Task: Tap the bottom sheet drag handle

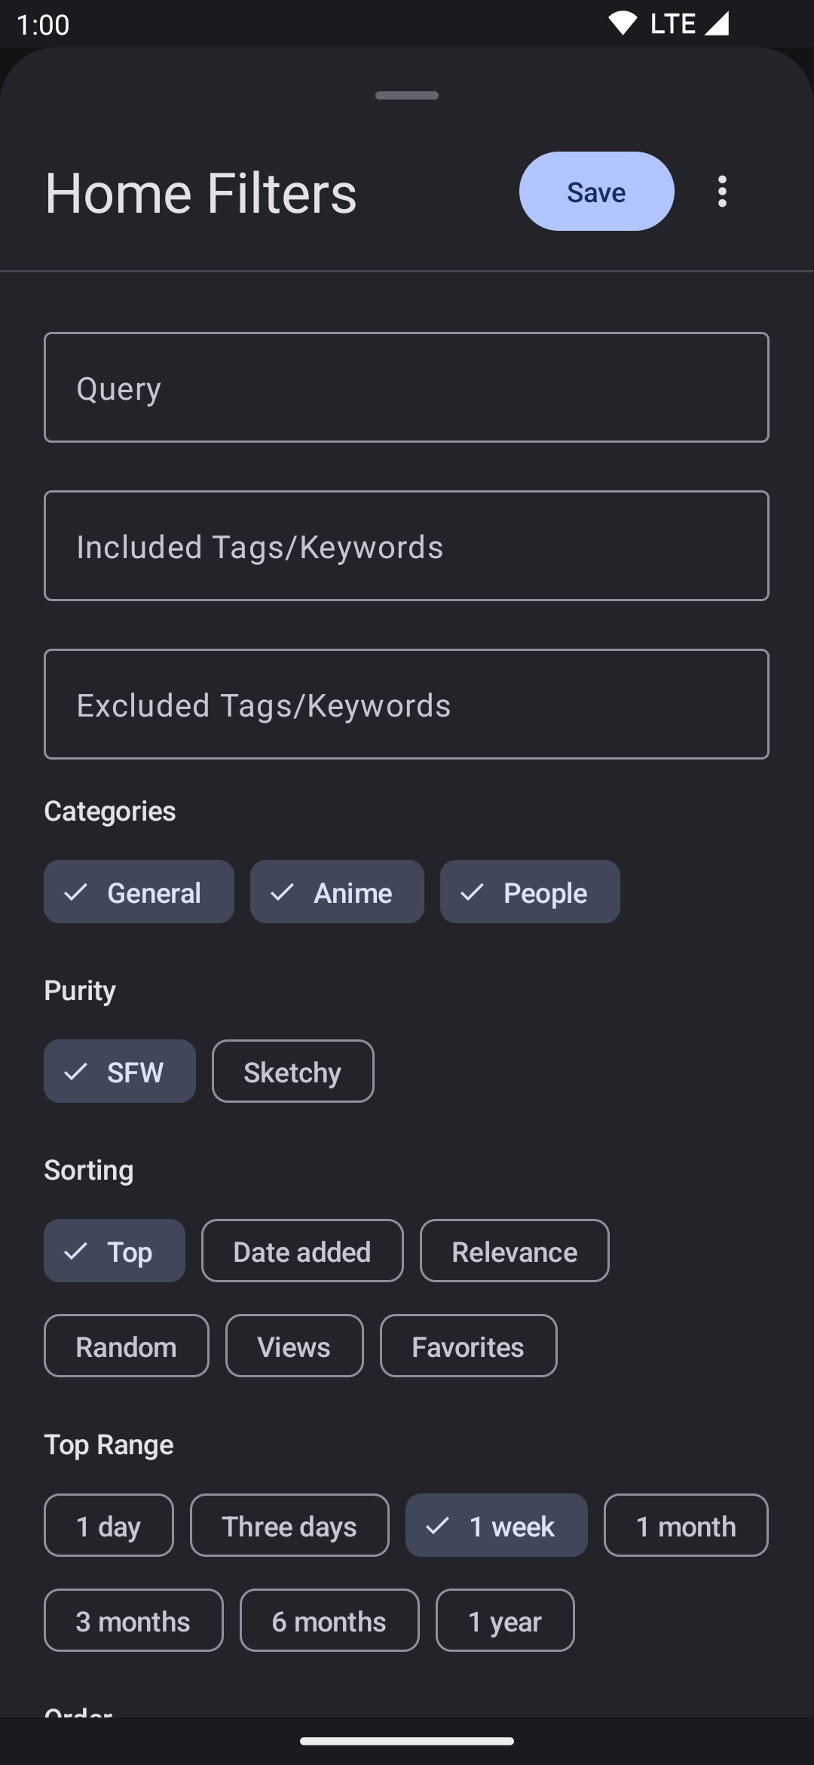Action: click(x=407, y=96)
